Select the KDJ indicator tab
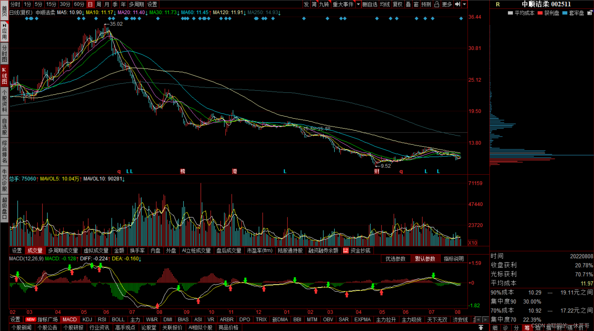The image size is (594, 331). coord(87,319)
